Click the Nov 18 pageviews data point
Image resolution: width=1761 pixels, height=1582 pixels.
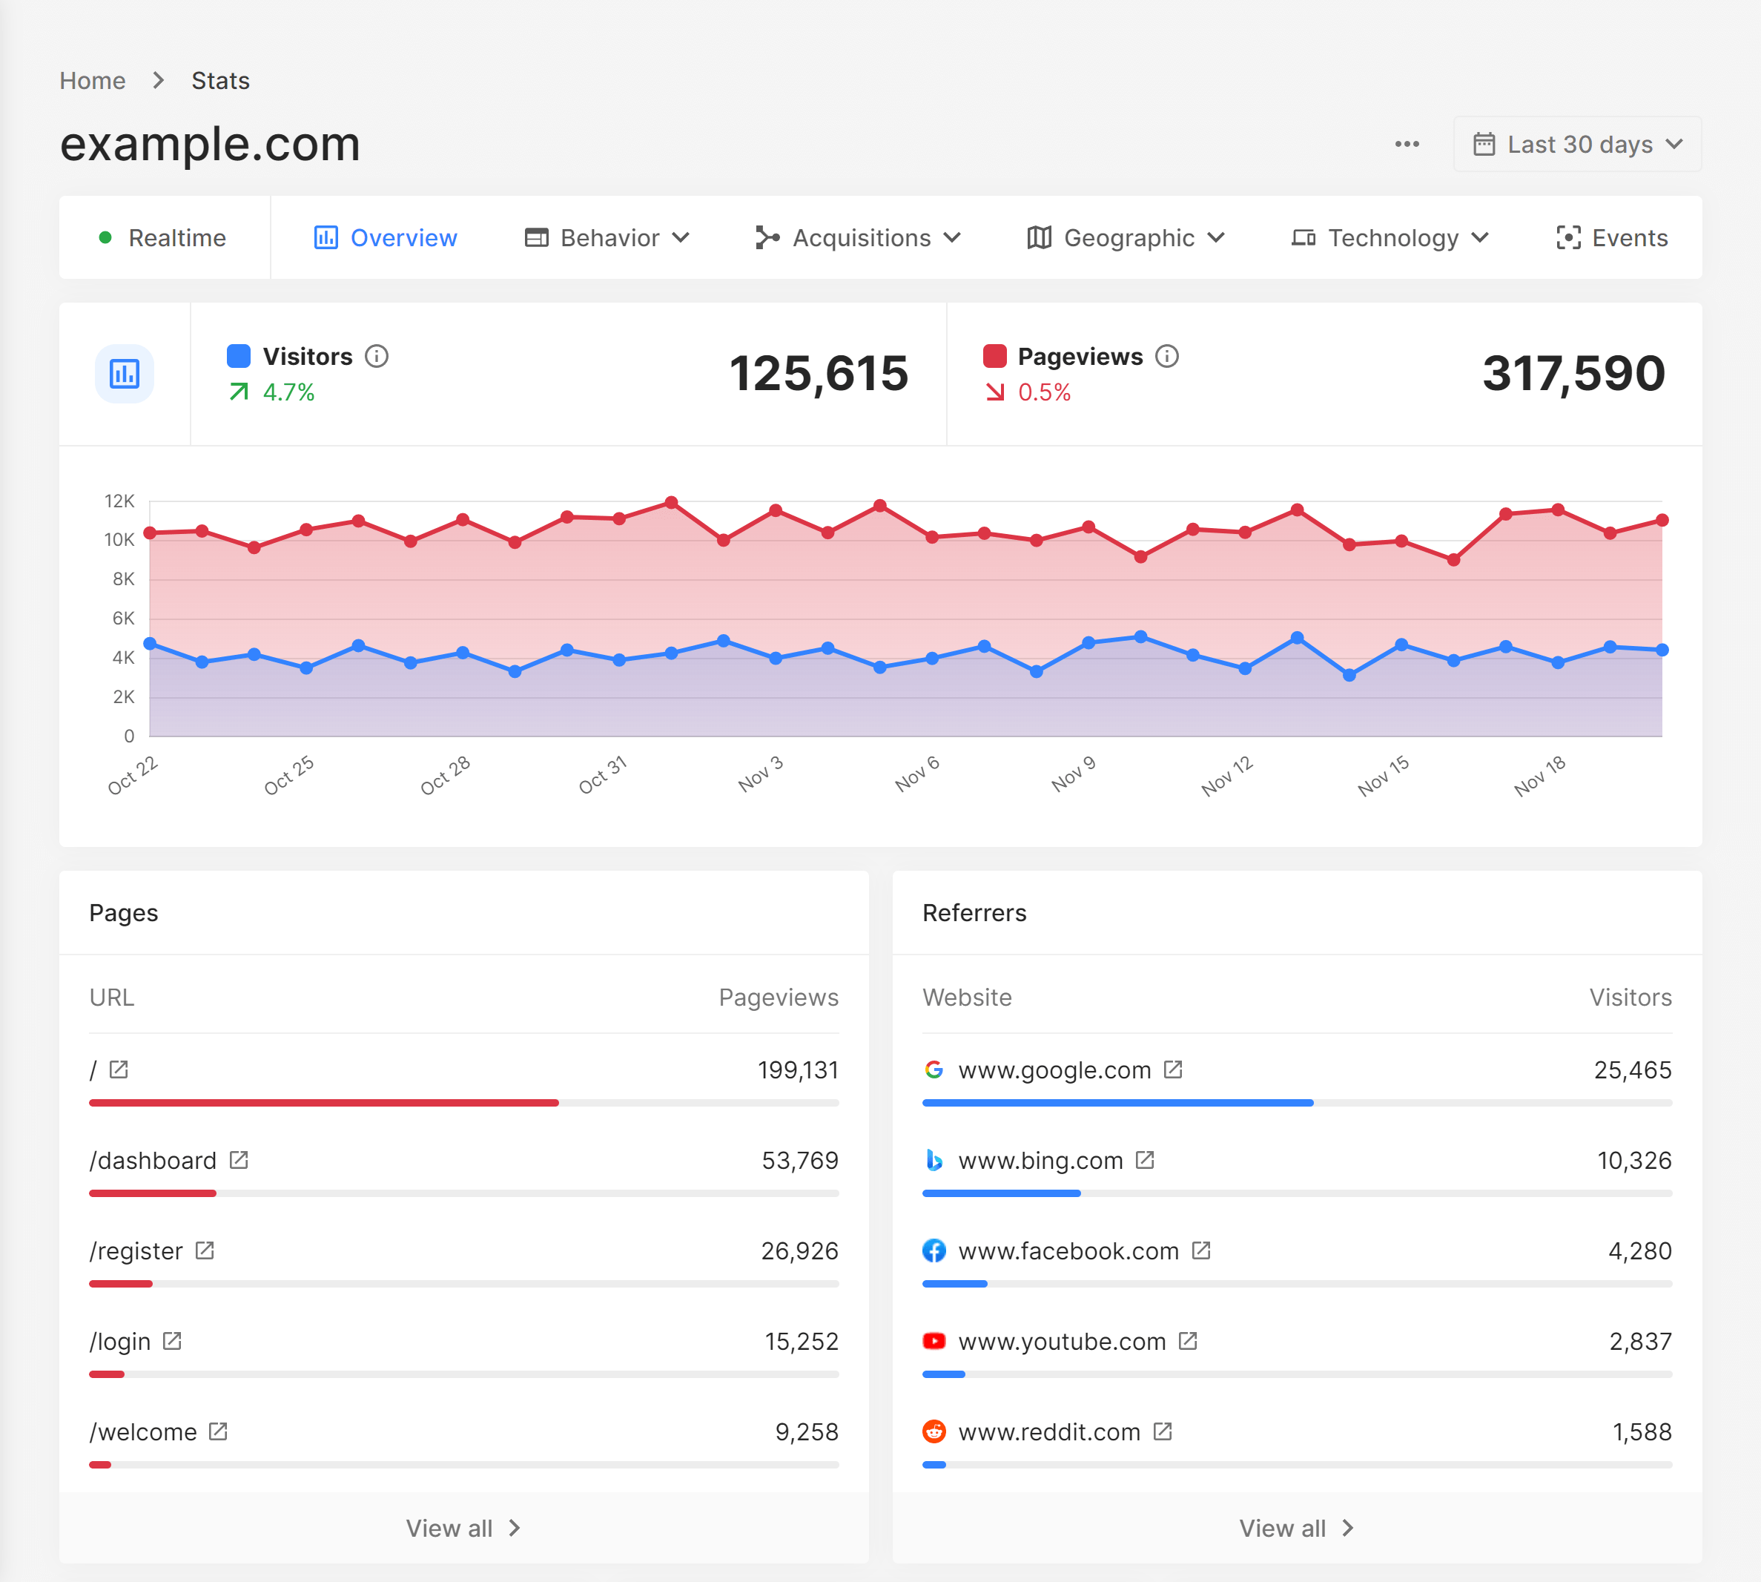[x=1558, y=510]
